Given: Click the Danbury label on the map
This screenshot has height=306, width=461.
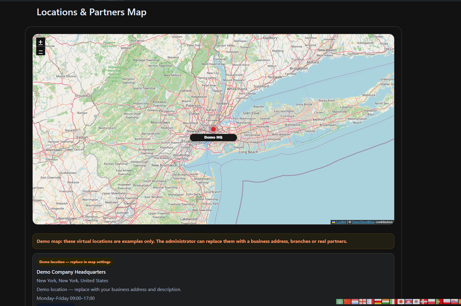Looking at the screenshot, I should pos(270,38).
